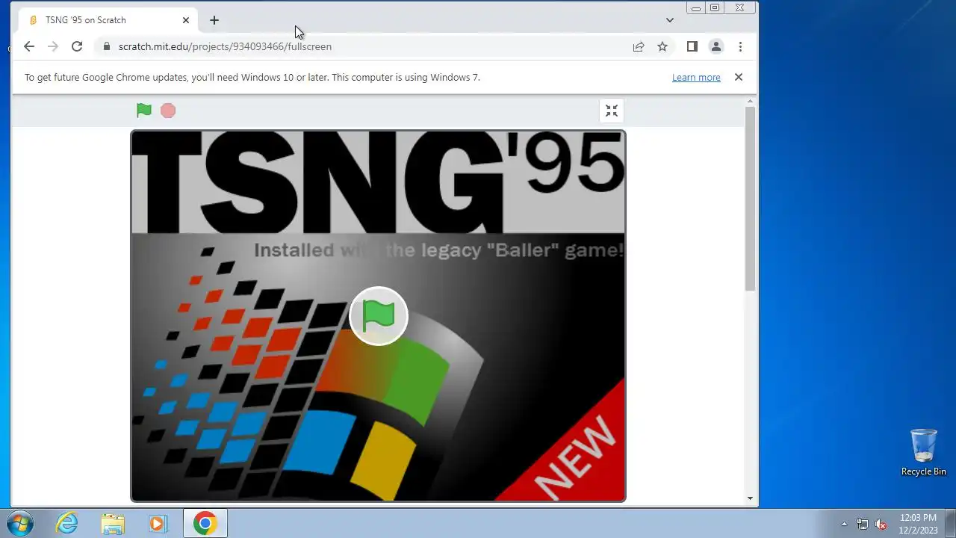Click the Chrome taskbar button

point(205,523)
